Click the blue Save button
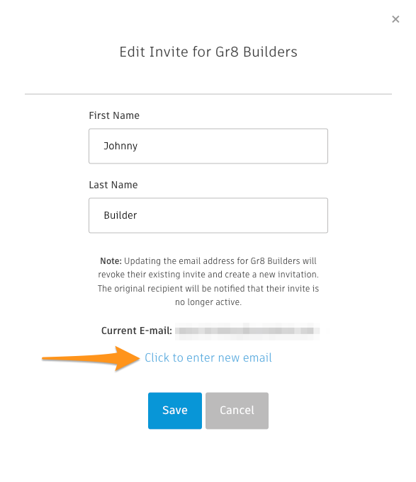This screenshot has height=482, width=416. click(175, 411)
